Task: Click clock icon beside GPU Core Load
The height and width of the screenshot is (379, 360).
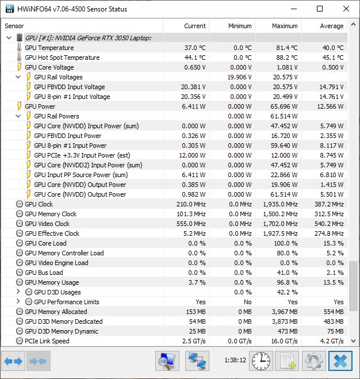Action: (x=20, y=243)
